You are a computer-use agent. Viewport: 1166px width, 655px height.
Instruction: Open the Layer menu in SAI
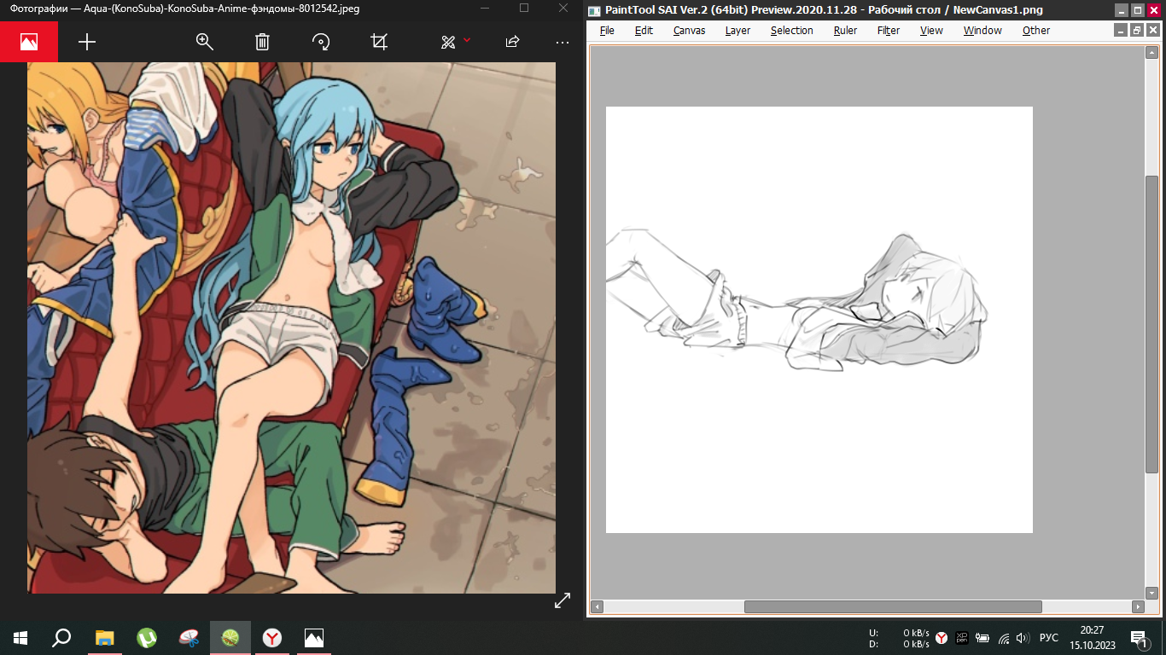[737, 30]
